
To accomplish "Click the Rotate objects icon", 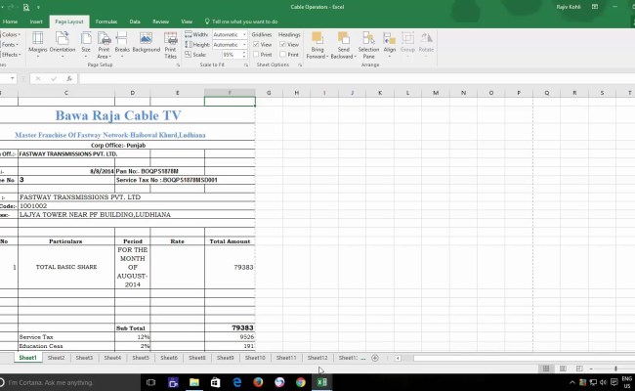I will [x=426, y=38].
